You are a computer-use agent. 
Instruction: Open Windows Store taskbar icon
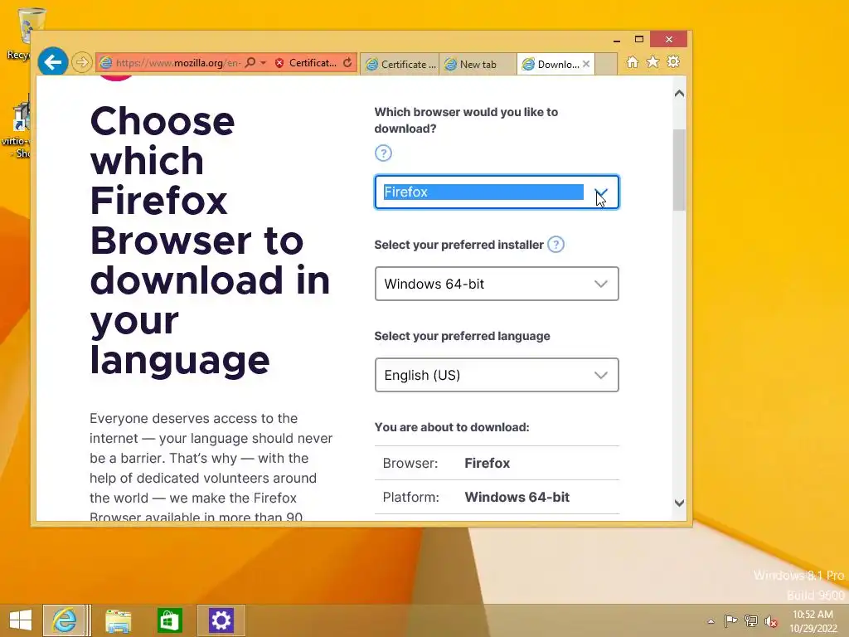pyautogui.click(x=169, y=620)
